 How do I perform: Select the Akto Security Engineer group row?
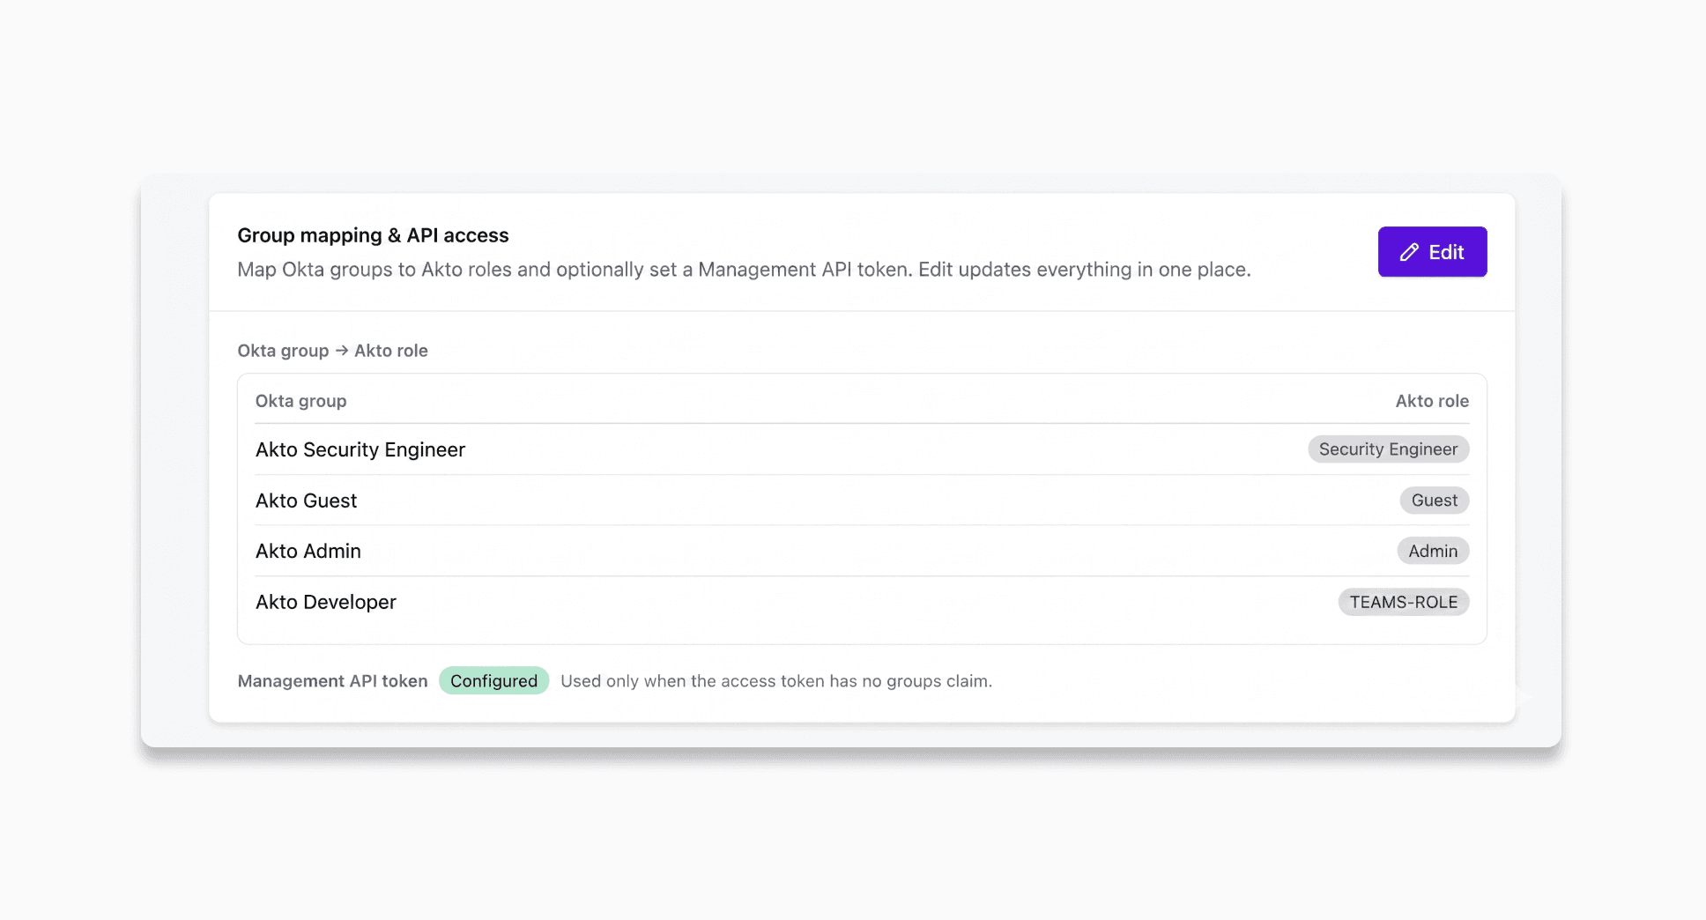point(862,449)
